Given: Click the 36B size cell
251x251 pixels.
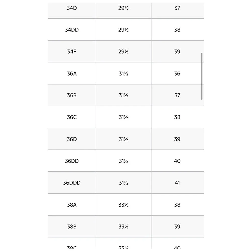Looking at the screenshot, I should [x=72, y=95].
